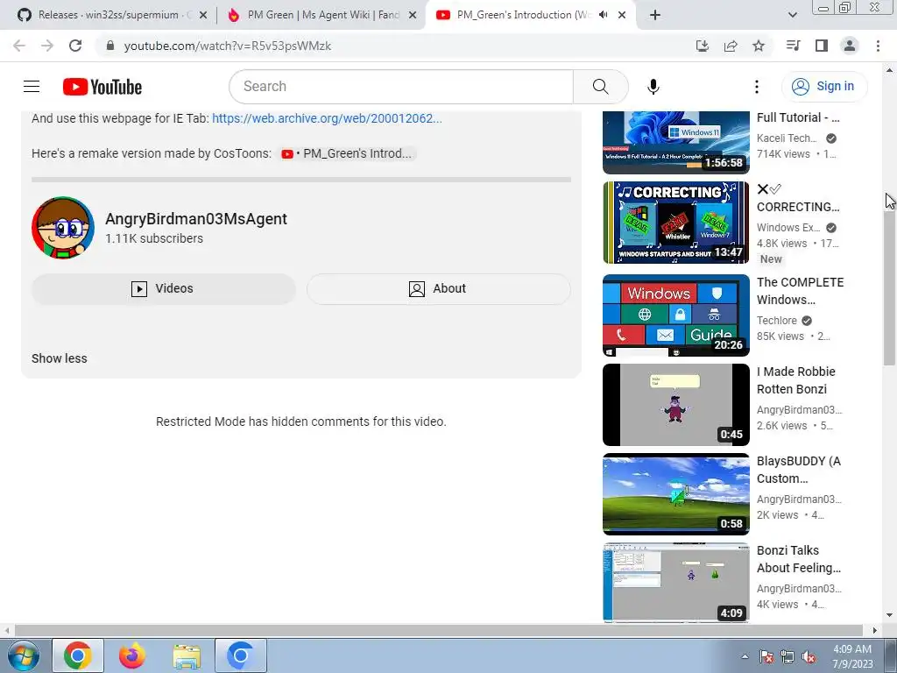The height and width of the screenshot is (673, 897).
Task: Open I Made Robbie Rotten Bonzi title
Action: [x=795, y=380]
